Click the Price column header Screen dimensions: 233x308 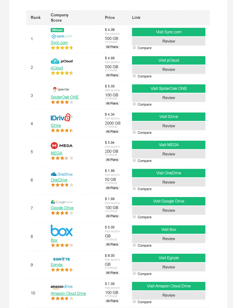coord(110,17)
